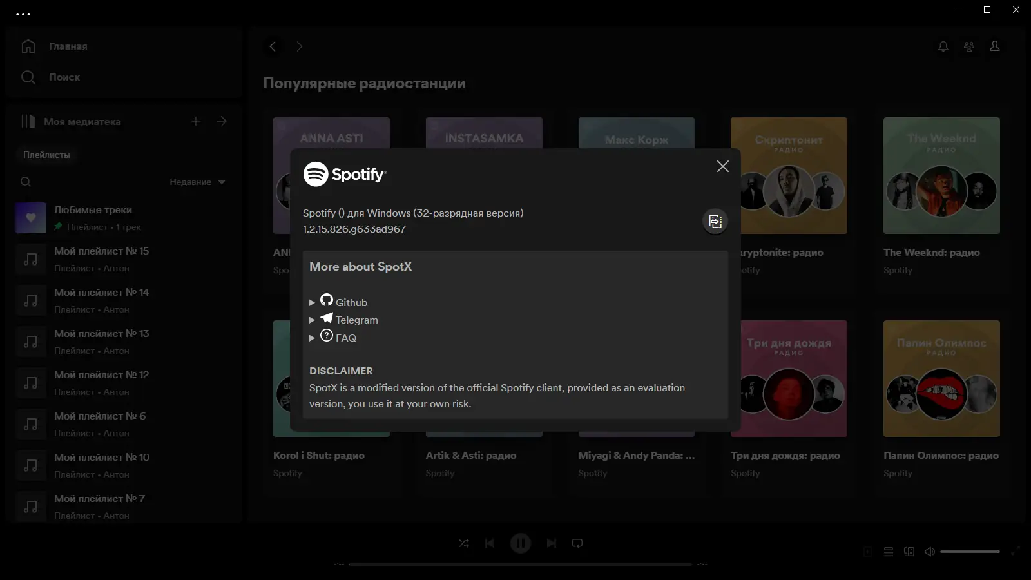Expand the library with the arrow icon
This screenshot has width=1031, height=580.
click(222, 121)
